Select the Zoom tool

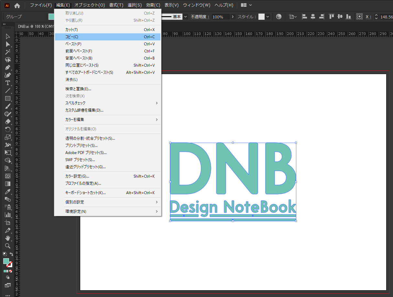coord(8,246)
